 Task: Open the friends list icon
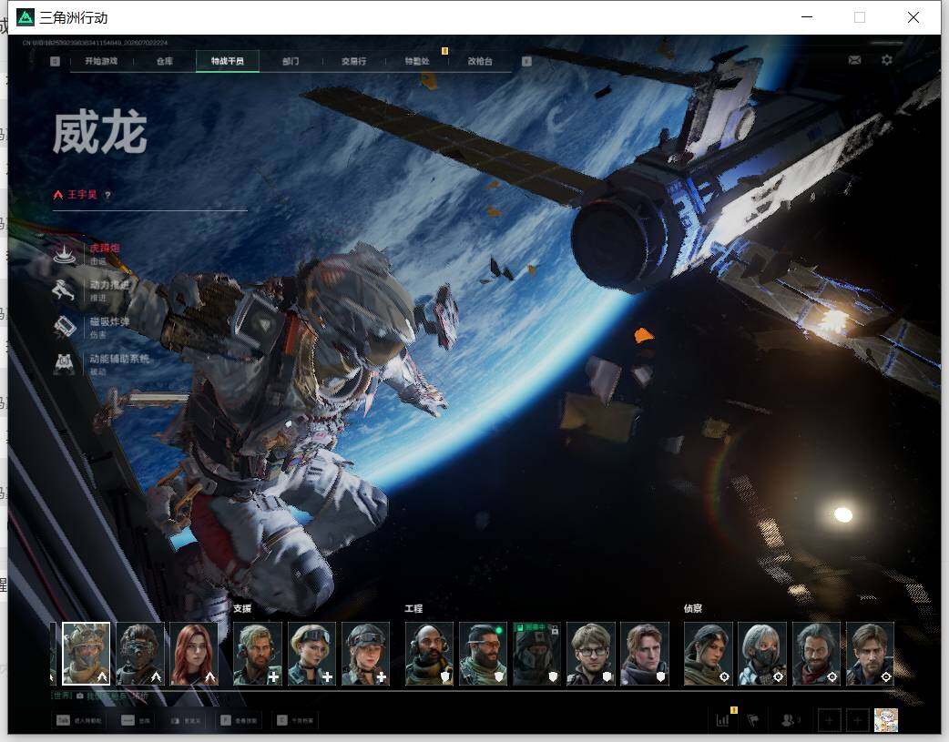click(789, 720)
